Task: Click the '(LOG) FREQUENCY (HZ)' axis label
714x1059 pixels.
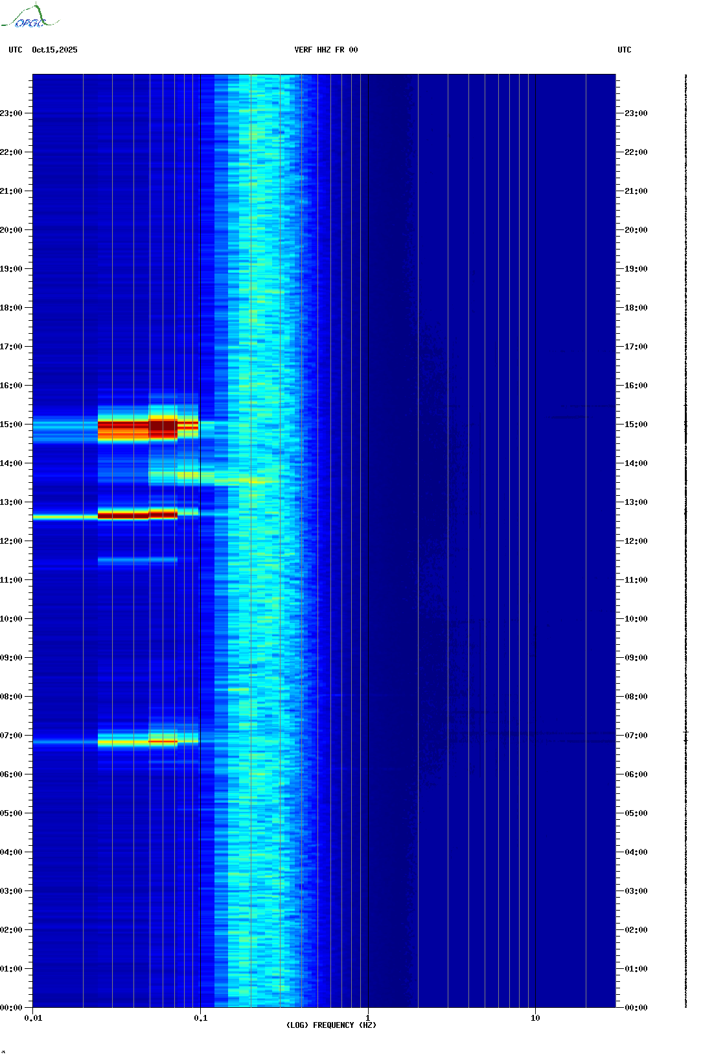Action: click(x=331, y=1025)
